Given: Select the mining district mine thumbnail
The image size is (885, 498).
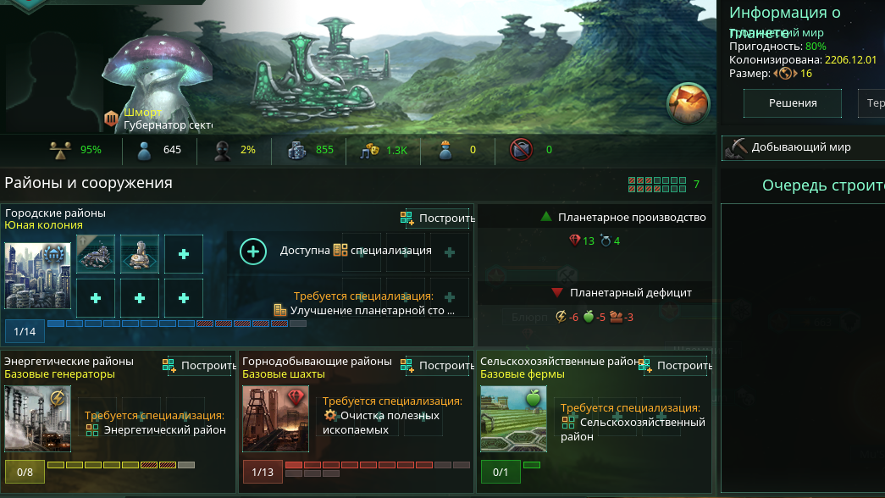Looking at the screenshot, I should click(275, 419).
